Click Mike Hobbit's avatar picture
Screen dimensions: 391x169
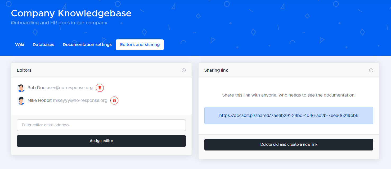click(21, 101)
